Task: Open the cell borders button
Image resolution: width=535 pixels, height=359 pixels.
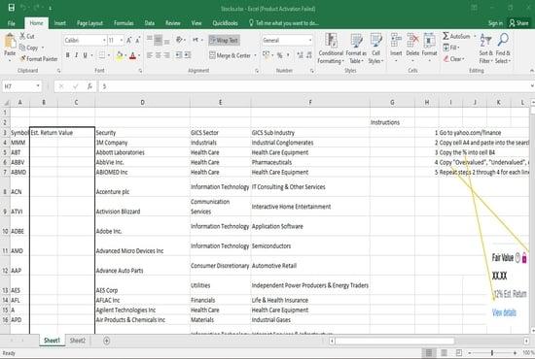Action: tap(102, 55)
